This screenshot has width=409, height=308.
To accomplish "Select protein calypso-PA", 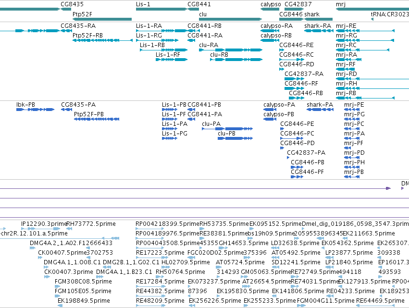I will coord(279,105).
